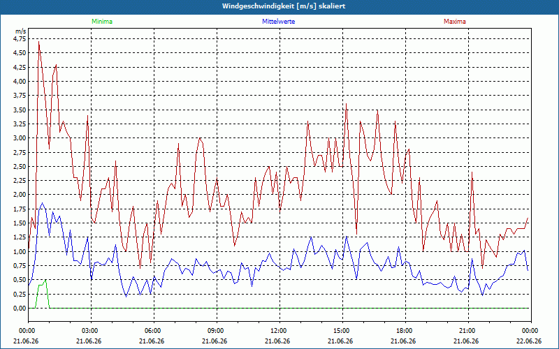Viewport: 559px width, 349px height.
Task: Click the Maxima legend label
Action: coord(455,22)
